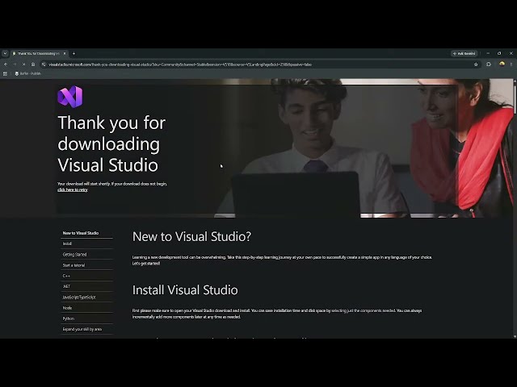Viewport: 517px width, 387px height.
Task: Open a new tab with plus button
Action: (x=74, y=53)
